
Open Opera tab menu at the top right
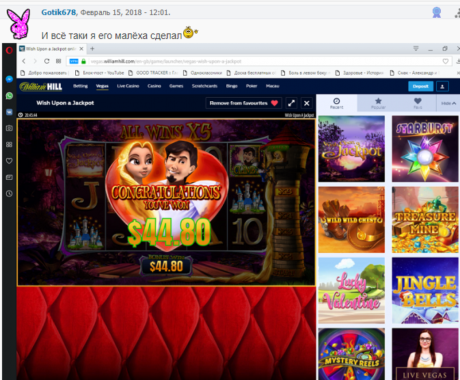click(x=416, y=49)
